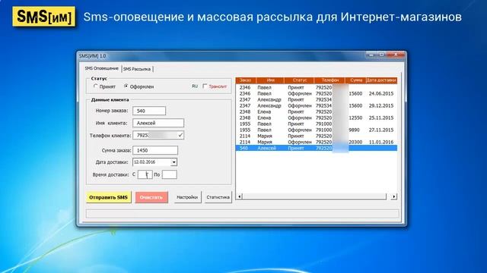This screenshot has height=273, width=487.
Task: Select order 2114 Мария Оформлен row
Action: 317,142
